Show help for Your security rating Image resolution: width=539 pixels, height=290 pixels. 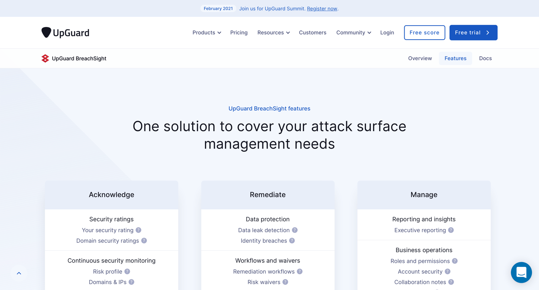click(x=138, y=230)
